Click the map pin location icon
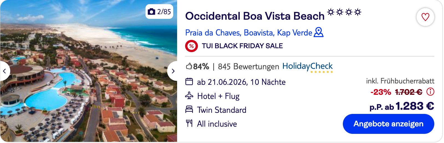The height and width of the screenshot is (143, 444). pyautogui.click(x=319, y=32)
